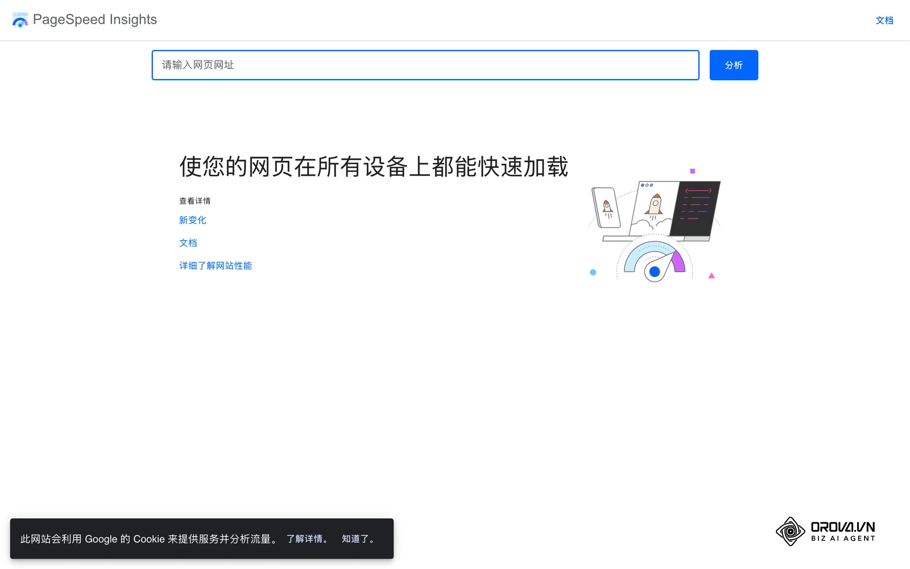
Task: Open 了解详情 in the cookie notice
Action: click(308, 539)
